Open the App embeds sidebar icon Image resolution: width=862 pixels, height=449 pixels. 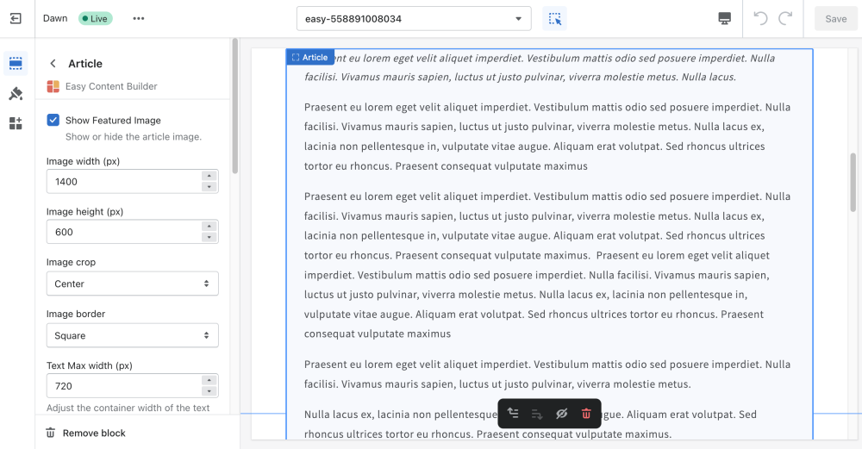pyautogui.click(x=16, y=123)
